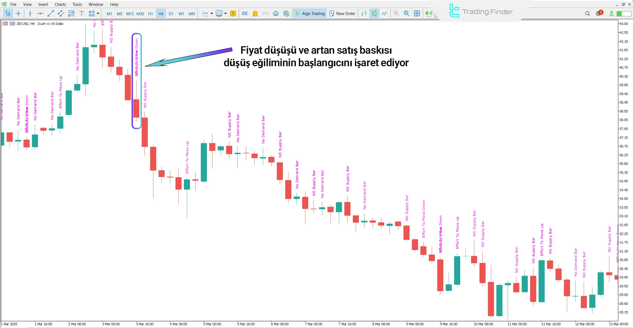Screen dimensions: 633x328
Task: Zoom out the chart
Action: pyautogui.click(x=406, y=14)
